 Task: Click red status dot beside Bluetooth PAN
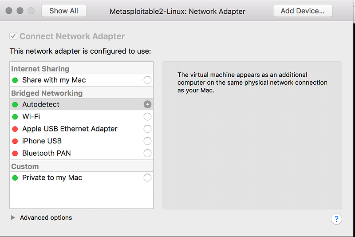[x=15, y=154]
